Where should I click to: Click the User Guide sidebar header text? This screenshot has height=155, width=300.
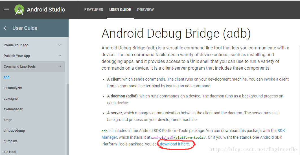(x=25, y=28)
